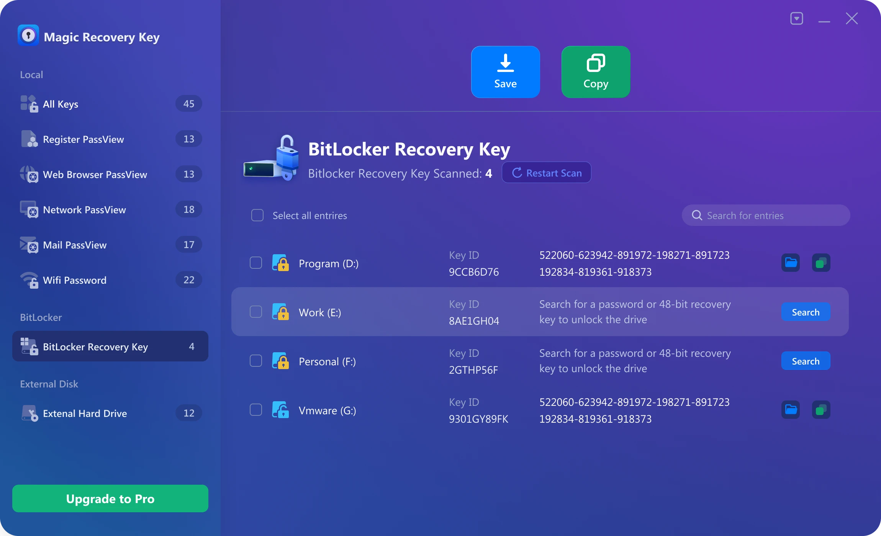Click the Restart Scan refresh icon
The width and height of the screenshot is (881, 536).
tap(517, 173)
